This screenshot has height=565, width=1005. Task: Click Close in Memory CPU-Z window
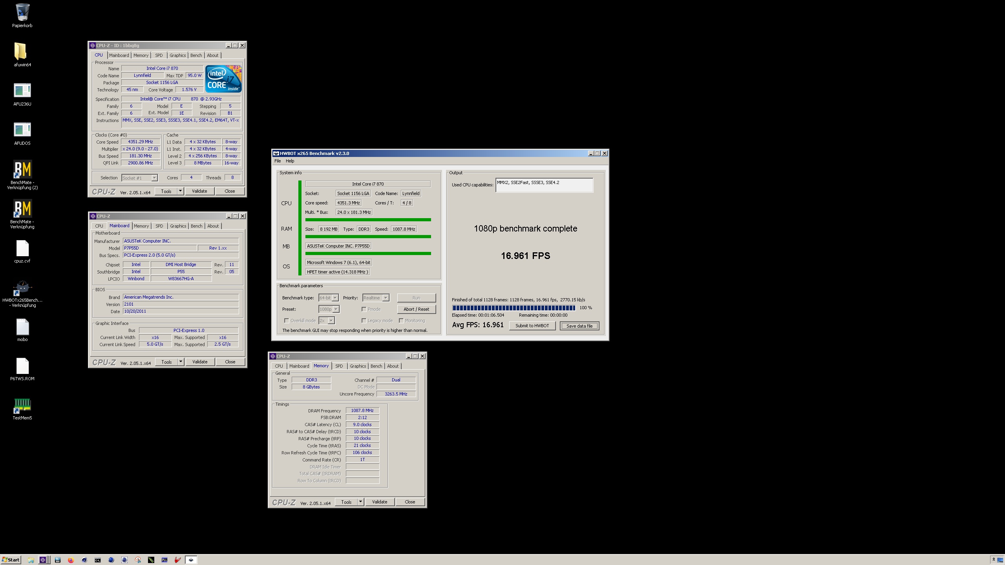(x=410, y=502)
